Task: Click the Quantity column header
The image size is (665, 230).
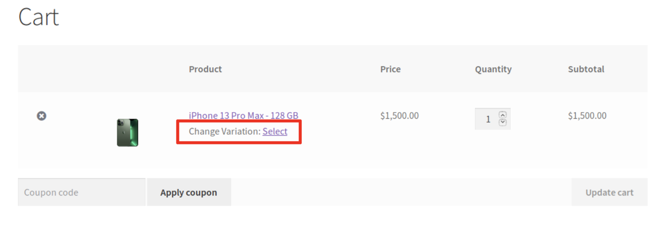Action: click(493, 69)
